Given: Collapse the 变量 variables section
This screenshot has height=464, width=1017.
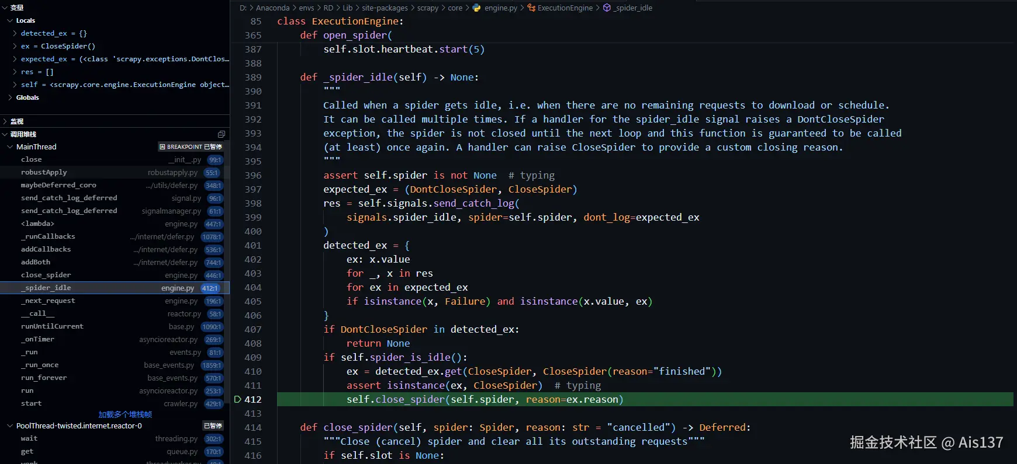Looking at the screenshot, I should click(x=5, y=8).
